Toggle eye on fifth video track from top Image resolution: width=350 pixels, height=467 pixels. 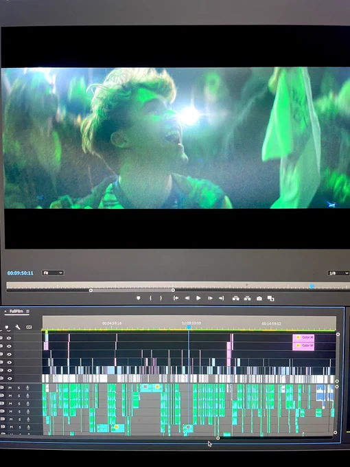[x=9, y=370]
